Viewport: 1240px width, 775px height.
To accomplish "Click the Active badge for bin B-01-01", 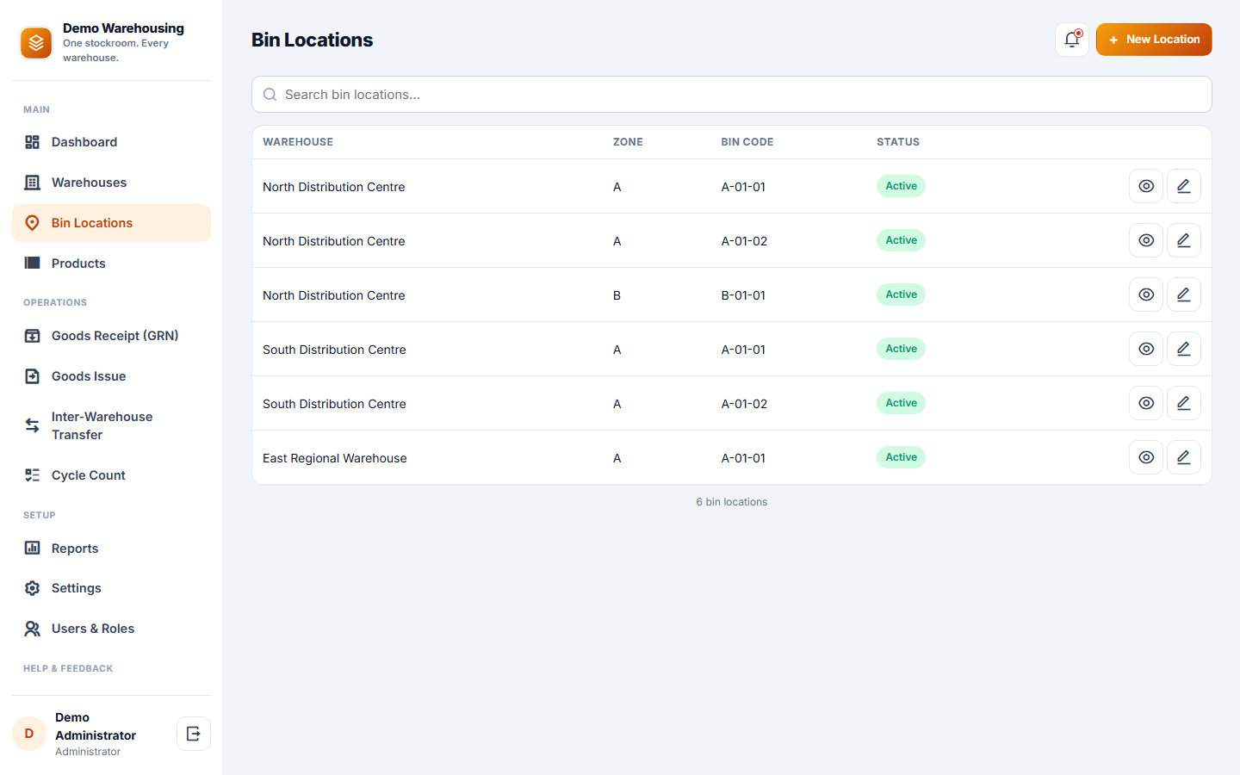I will pyautogui.click(x=901, y=294).
